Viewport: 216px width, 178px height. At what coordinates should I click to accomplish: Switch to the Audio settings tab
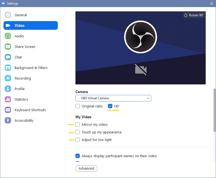[x=31, y=36]
